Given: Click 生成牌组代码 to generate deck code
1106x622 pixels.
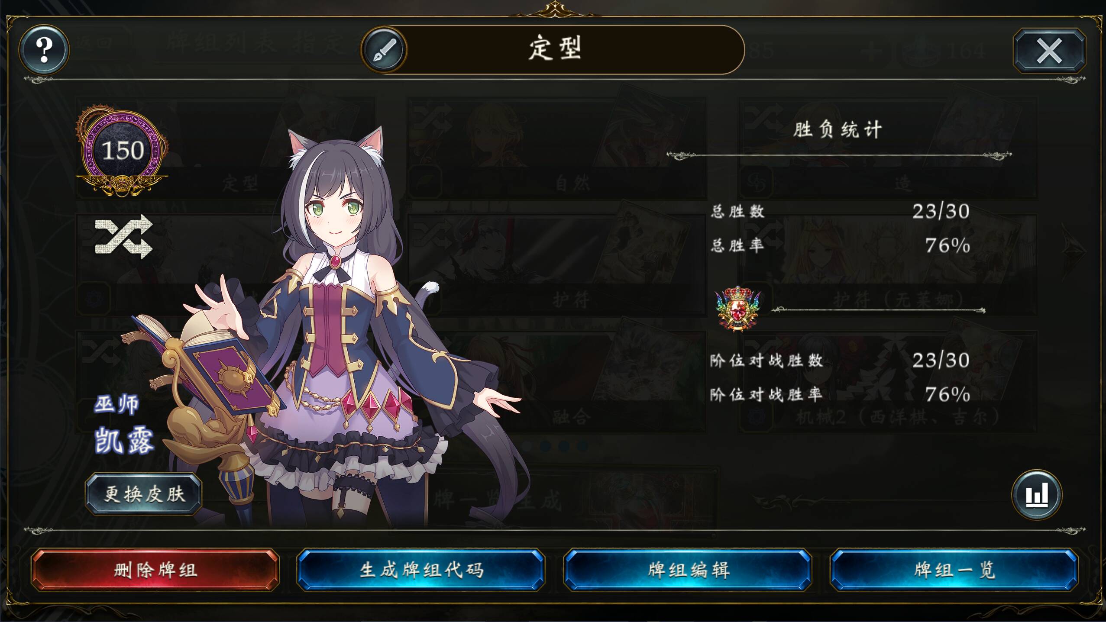Looking at the screenshot, I should [421, 570].
